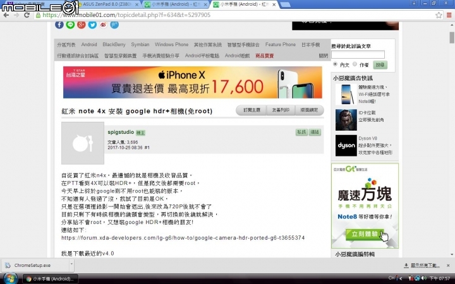
Task: Open the BlackBerry forum section
Action: 114,44
